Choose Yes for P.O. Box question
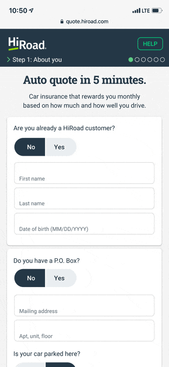Viewport: 169px width, 367px height. click(61, 278)
